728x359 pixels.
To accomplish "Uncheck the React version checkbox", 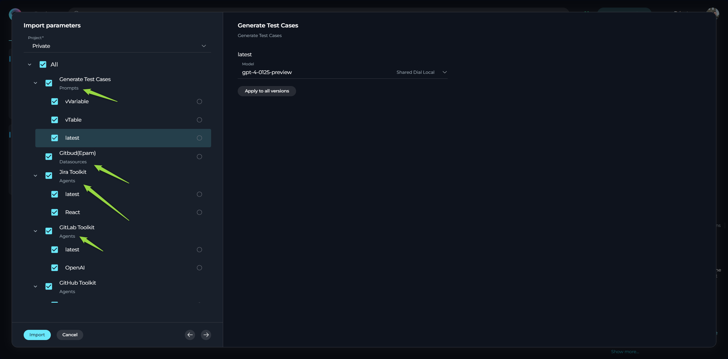I will [x=55, y=212].
